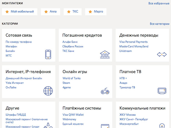This screenshot has height=128, width=171.
Task: Open the Мой мобильный favorite payment
Action: (x=20, y=12)
